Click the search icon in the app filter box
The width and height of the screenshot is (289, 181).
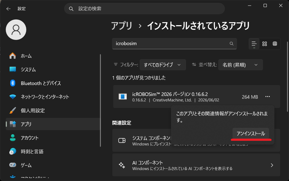pyautogui.click(x=231, y=43)
